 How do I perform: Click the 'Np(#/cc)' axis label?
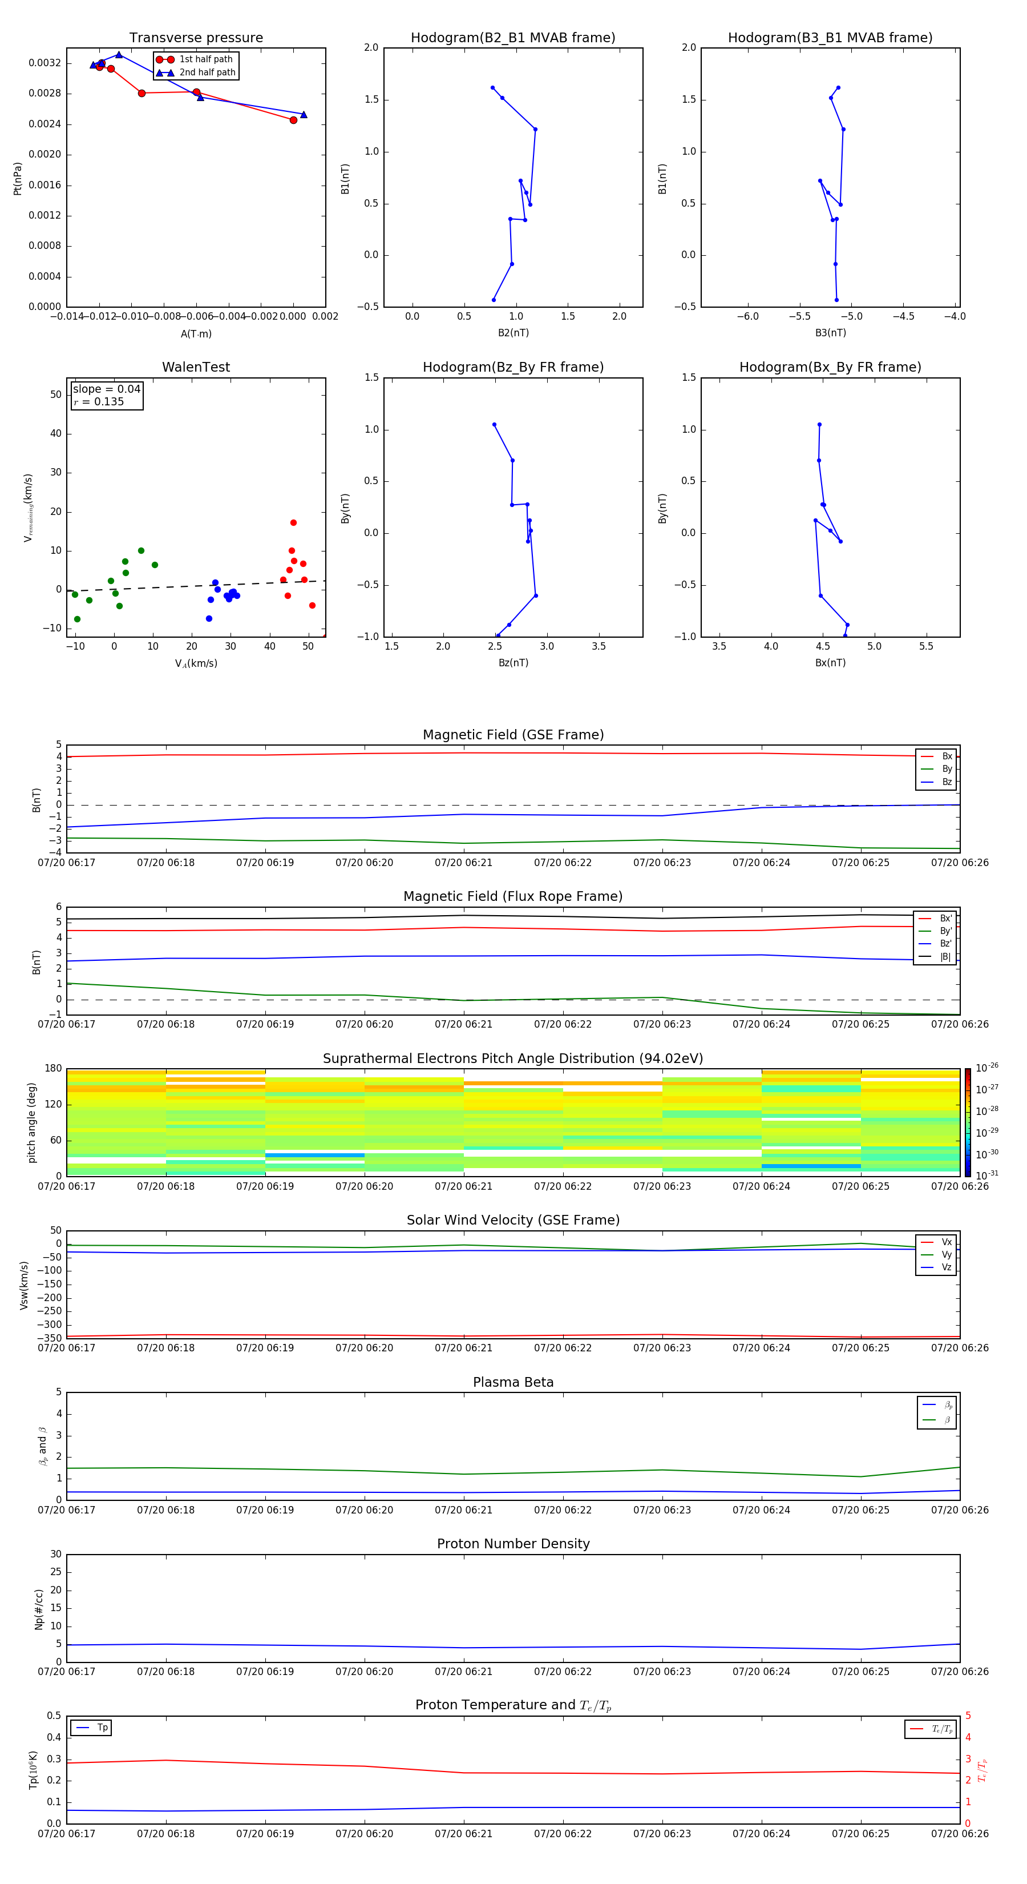click(x=39, y=1608)
